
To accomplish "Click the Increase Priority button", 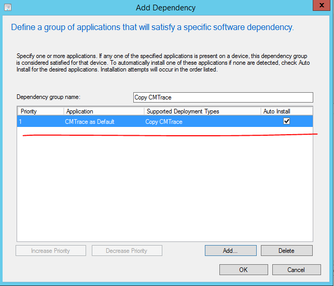I will click(x=50, y=251).
